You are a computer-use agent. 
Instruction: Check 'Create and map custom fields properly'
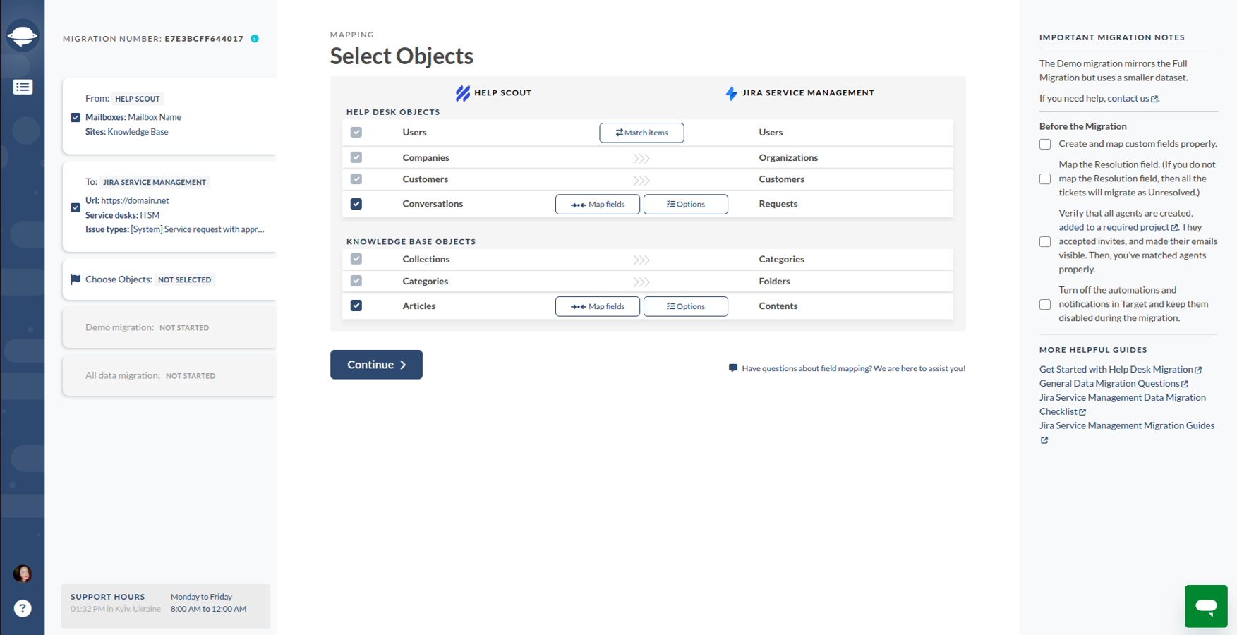[1045, 144]
